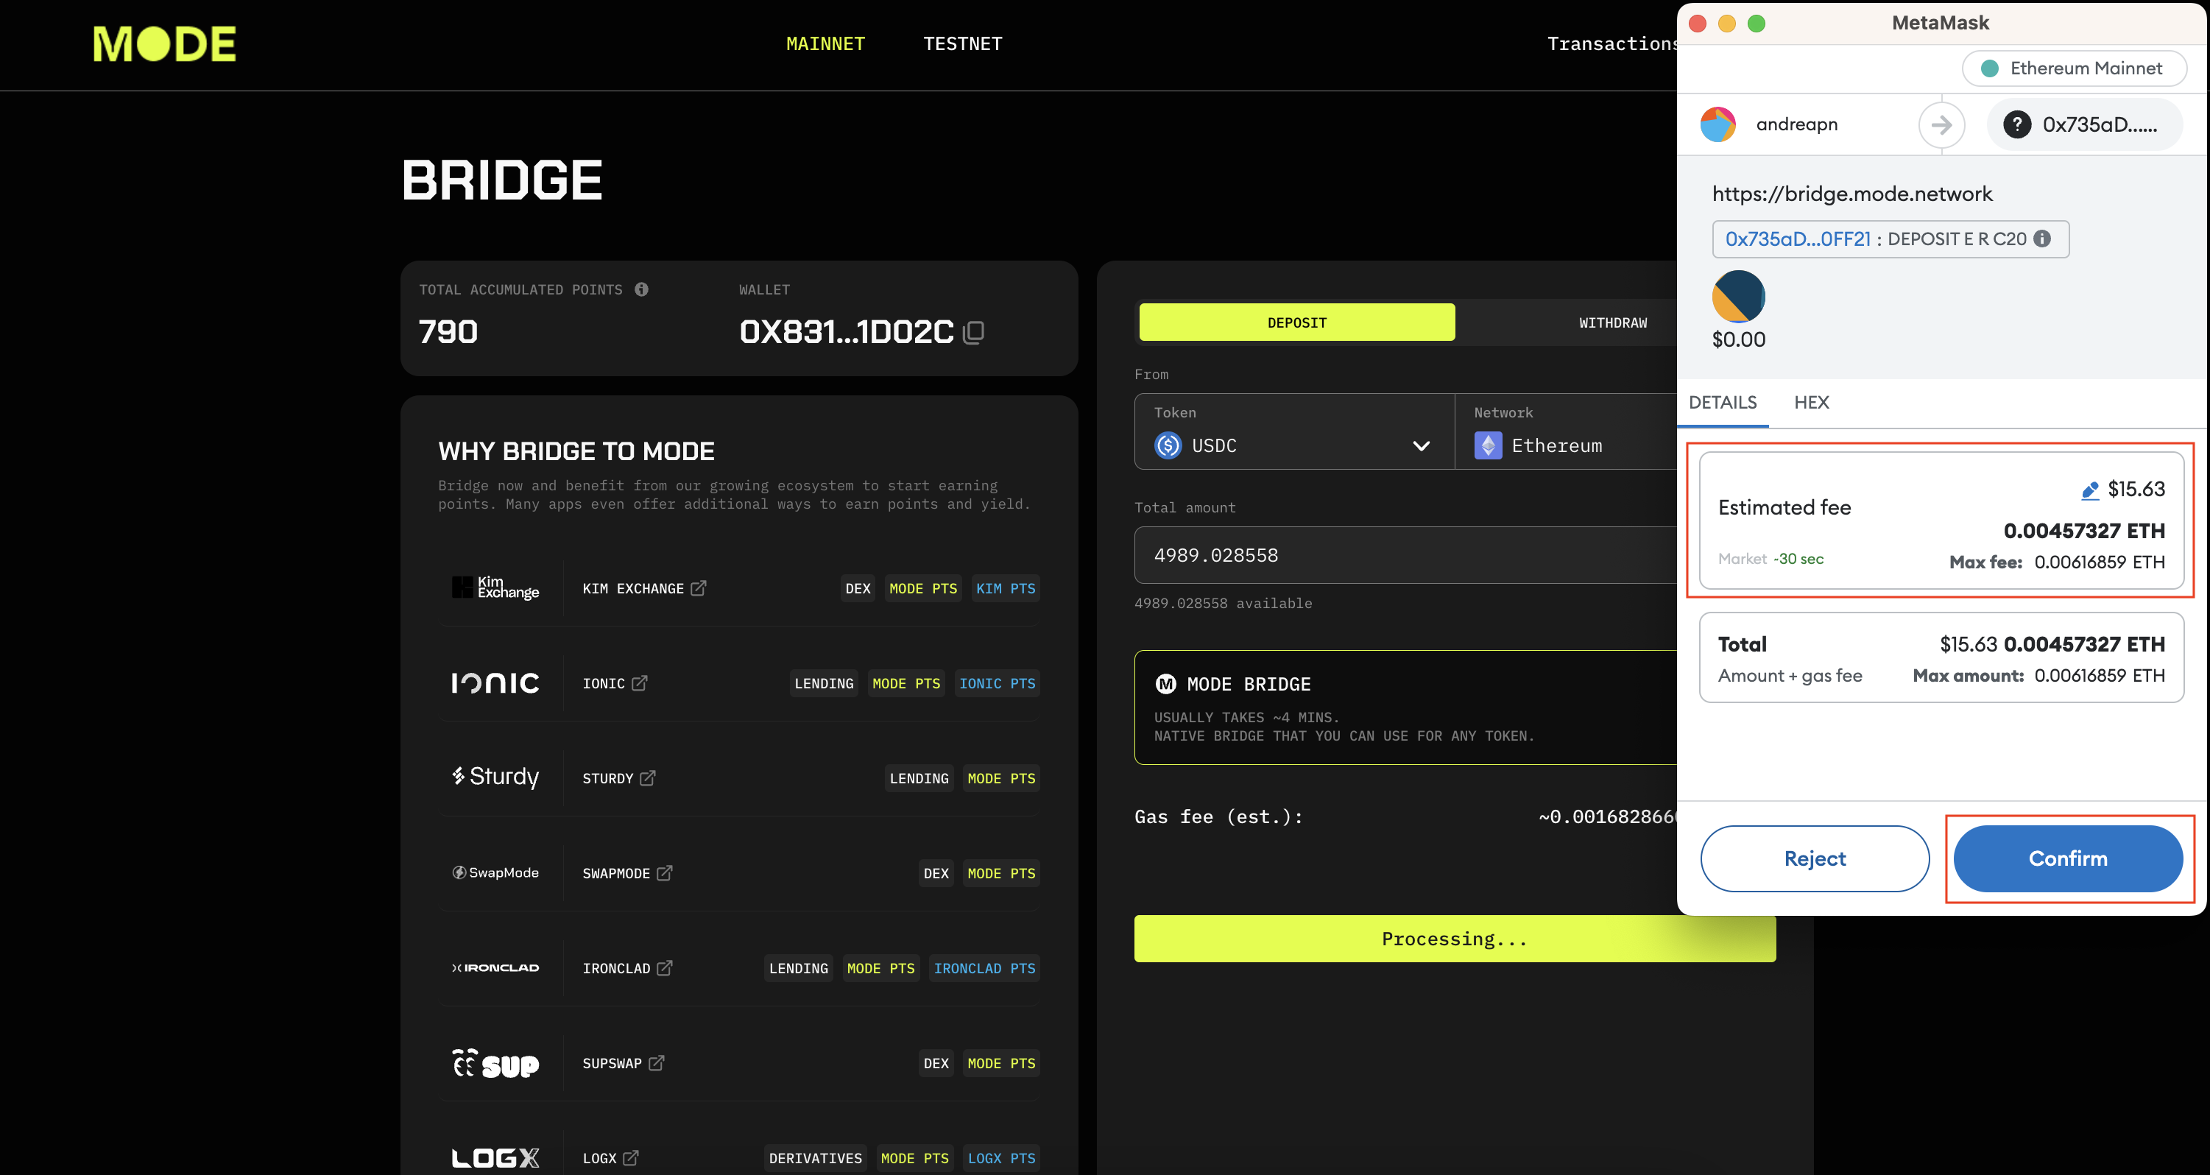Confirm the MetaMask transaction
2210x1175 pixels.
click(x=2068, y=858)
